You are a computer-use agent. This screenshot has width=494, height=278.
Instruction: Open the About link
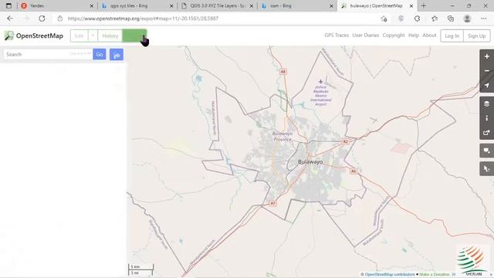click(x=429, y=36)
